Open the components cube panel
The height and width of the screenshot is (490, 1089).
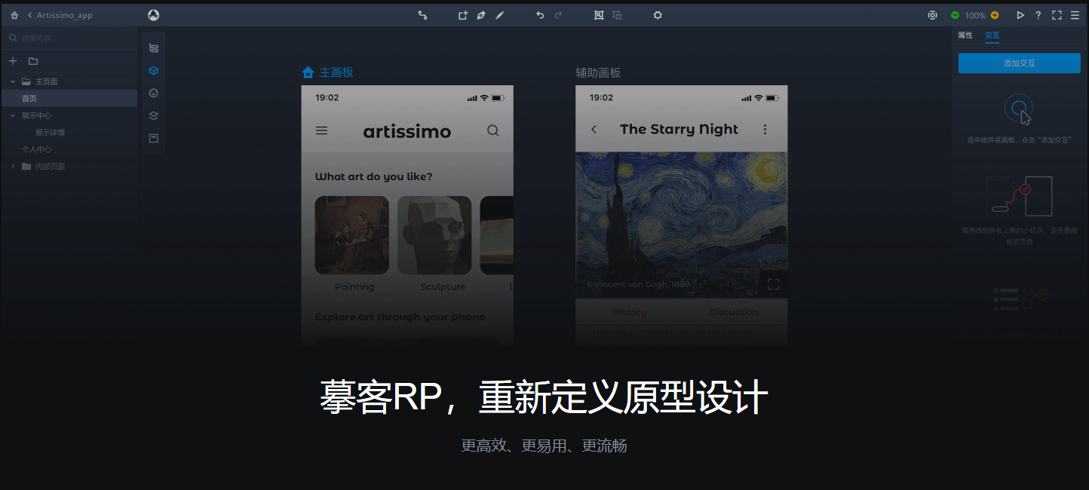[x=154, y=70]
